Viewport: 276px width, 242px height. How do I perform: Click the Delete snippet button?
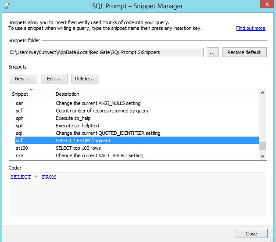(x=85, y=79)
